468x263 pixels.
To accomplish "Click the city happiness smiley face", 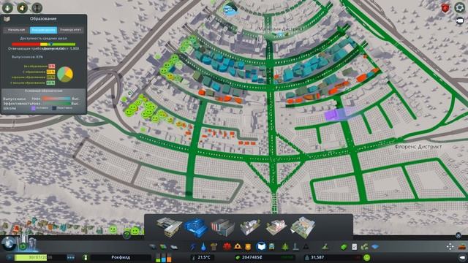I will tap(367, 257).
